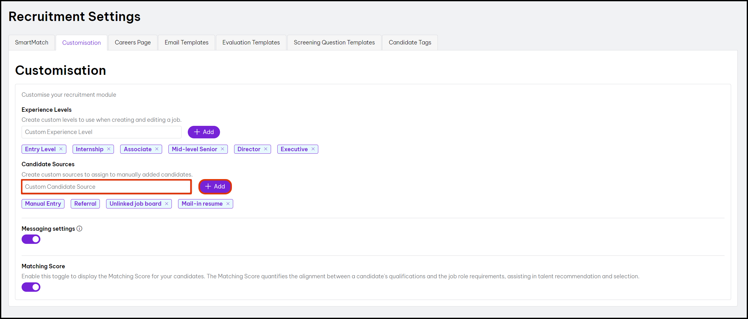Remove the Entry Level experience tag
This screenshot has width=748, height=319.
pos(61,149)
